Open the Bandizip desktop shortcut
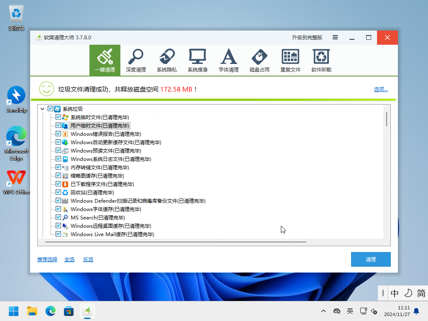428x321 pixels. [x=16, y=99]
